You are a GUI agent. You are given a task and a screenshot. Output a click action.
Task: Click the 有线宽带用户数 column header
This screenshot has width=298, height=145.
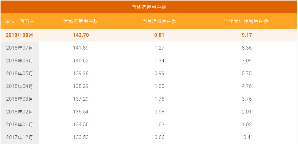tap(81, 21)
